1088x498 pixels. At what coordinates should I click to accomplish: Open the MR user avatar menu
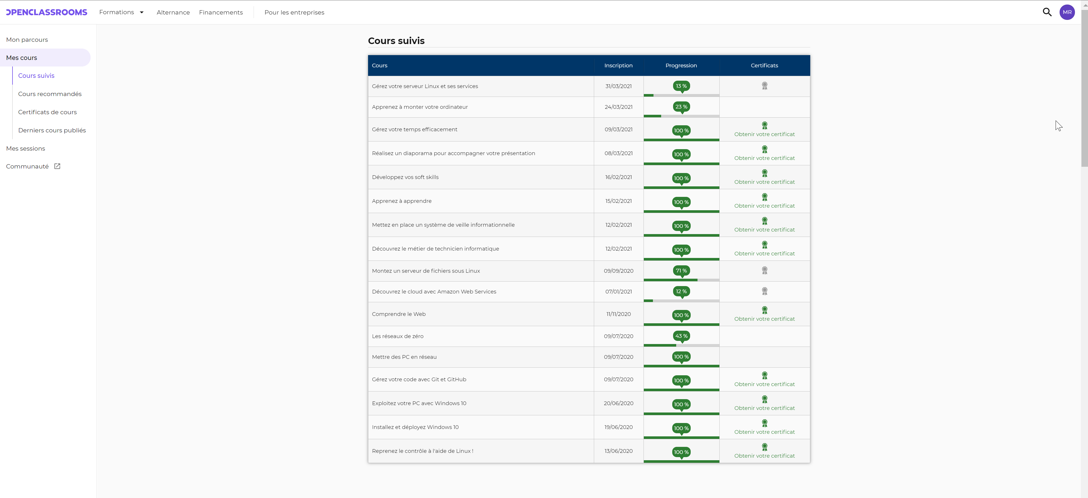pyautogui.click(x=1067, y=12)
